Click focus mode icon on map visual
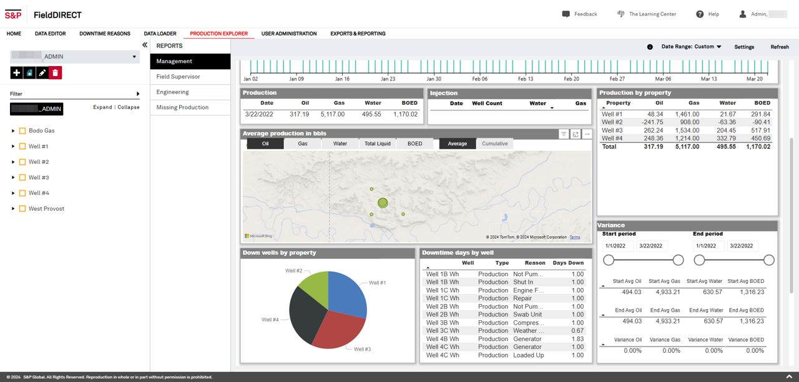The height and width of the screenshot is (382, 799). [x=575, y=134]
